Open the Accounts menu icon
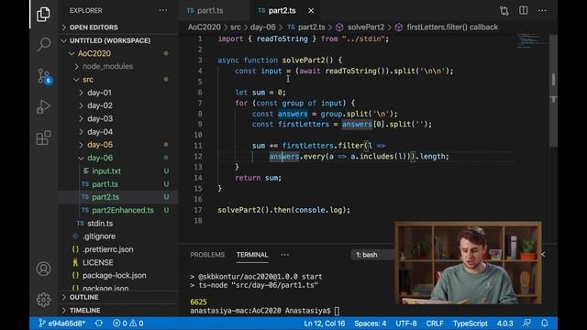Image resolution: width=587 pixels, height=330 pixels. tap(43, 269)
